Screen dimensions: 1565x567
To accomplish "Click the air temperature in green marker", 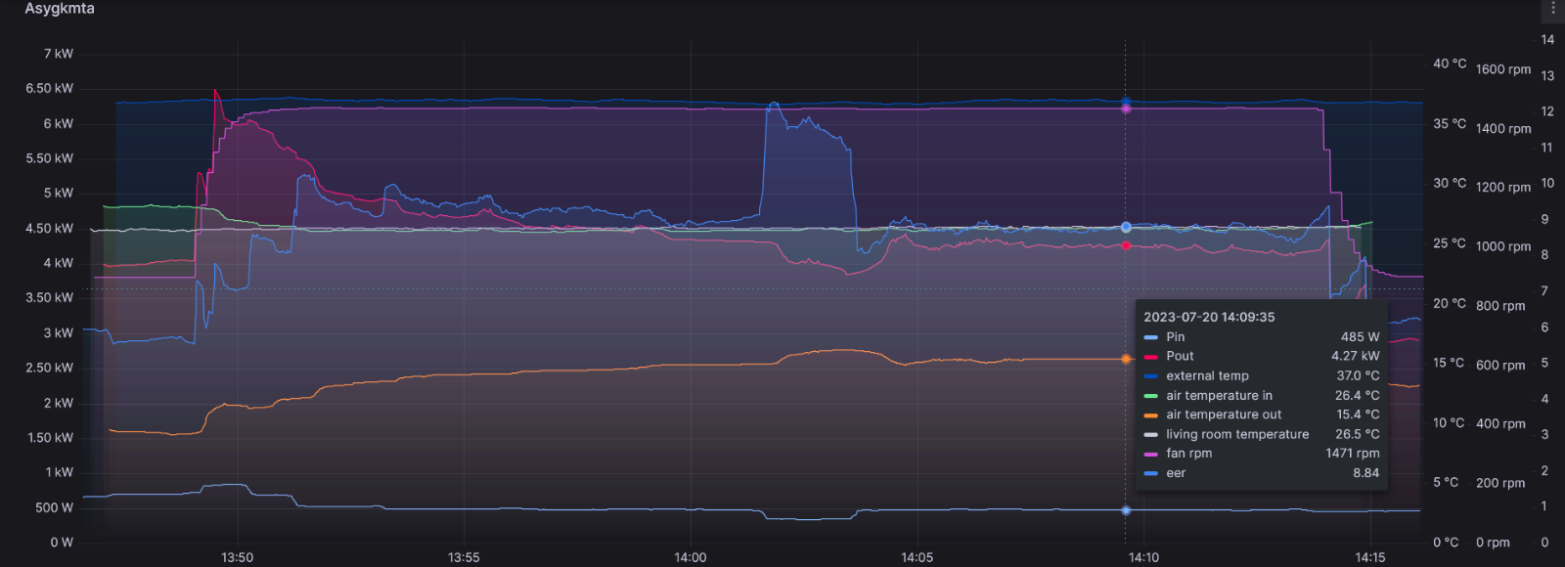I will [x=1150, y=396].
